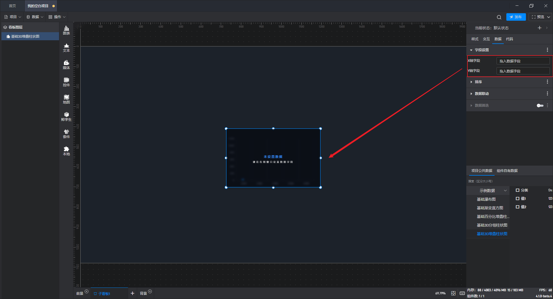Switch to the 数据 tab in properties panel
The image size is (553, 299).
tap(498, 39)
